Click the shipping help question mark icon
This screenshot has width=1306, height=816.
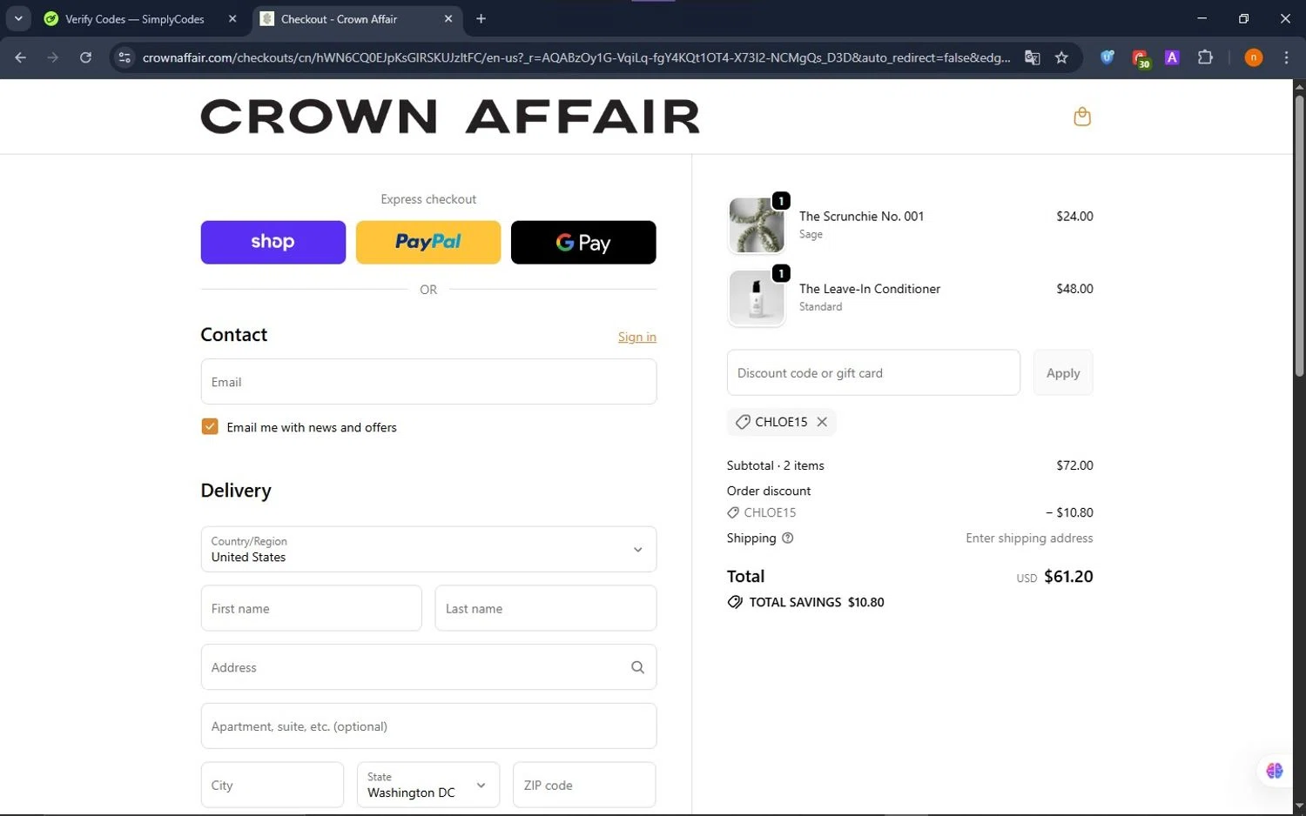click(x=788, y=538)
